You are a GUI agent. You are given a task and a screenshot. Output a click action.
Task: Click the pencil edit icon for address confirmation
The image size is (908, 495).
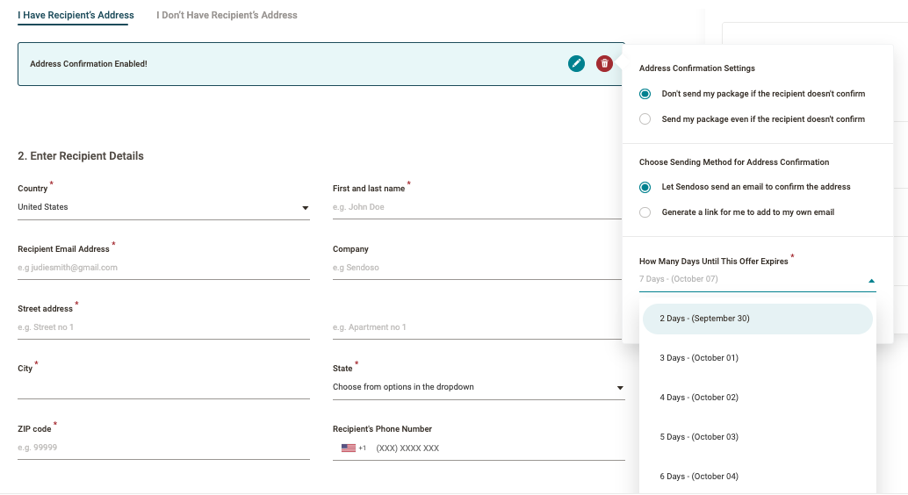click(576, 63)
